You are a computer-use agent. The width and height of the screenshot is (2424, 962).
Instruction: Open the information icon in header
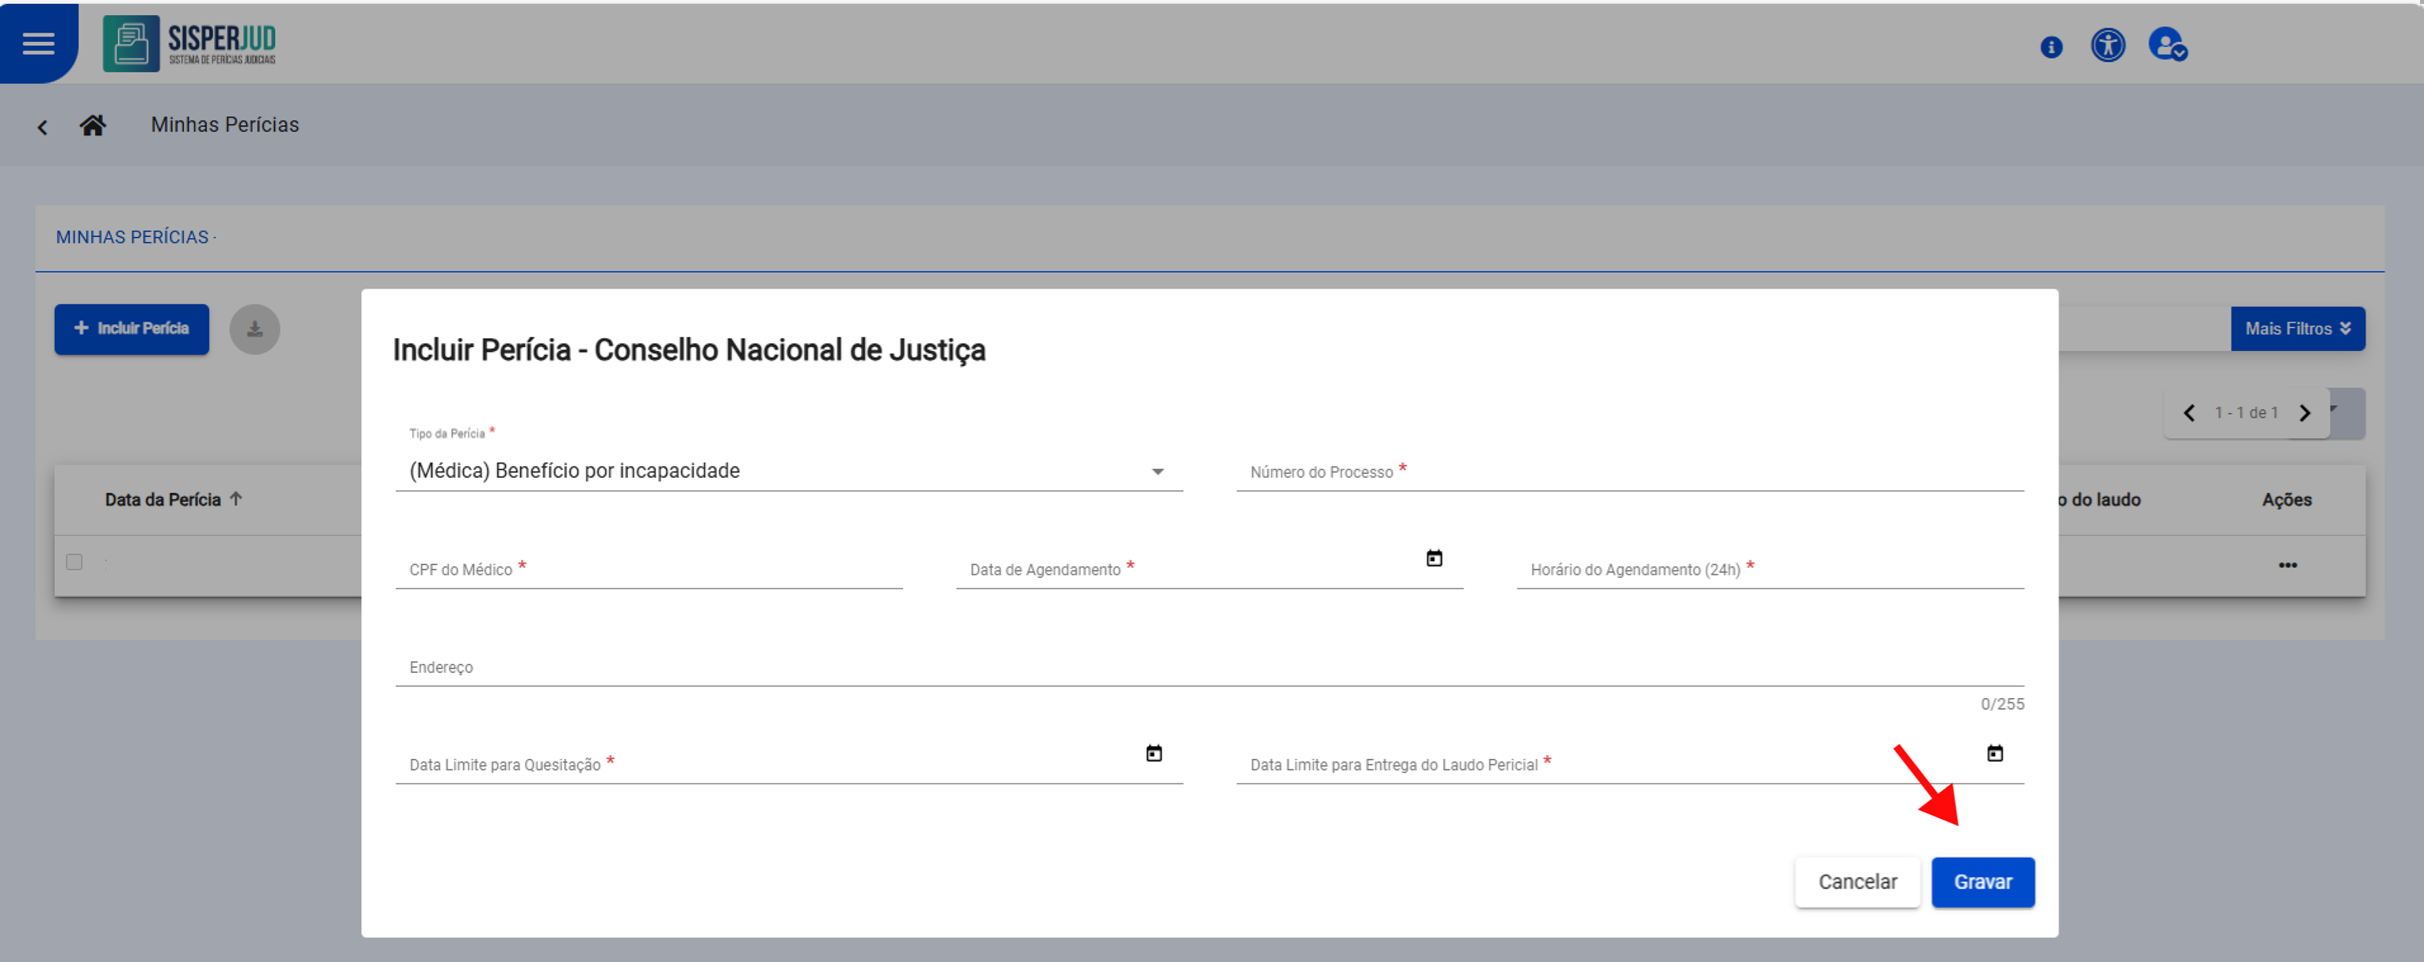[2051, 47]
